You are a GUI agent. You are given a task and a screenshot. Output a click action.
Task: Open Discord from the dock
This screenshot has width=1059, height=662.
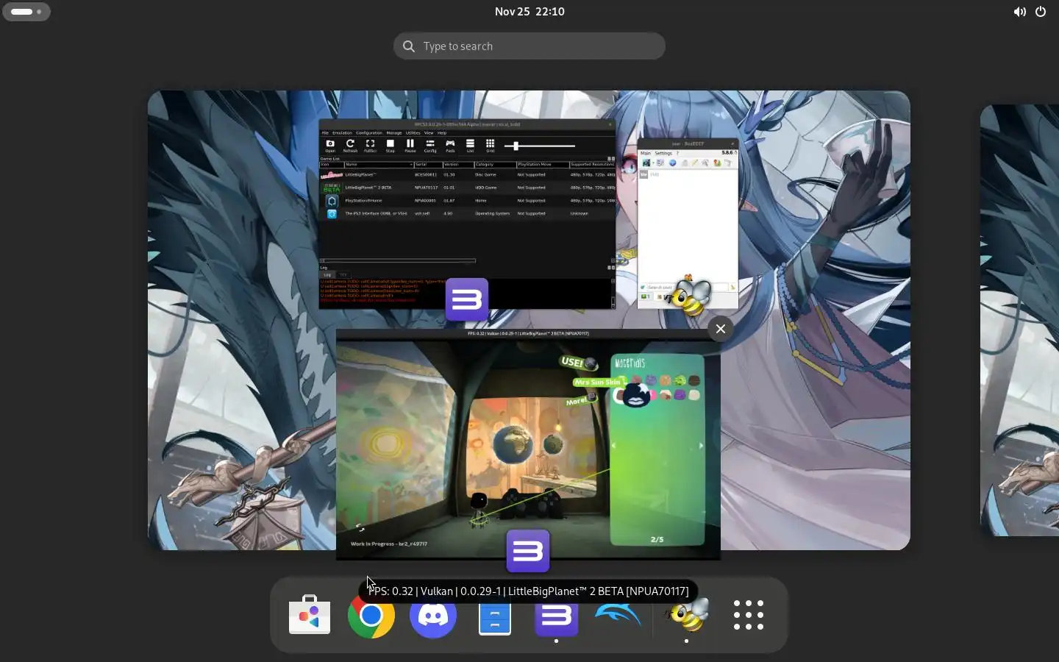point(433,615)
